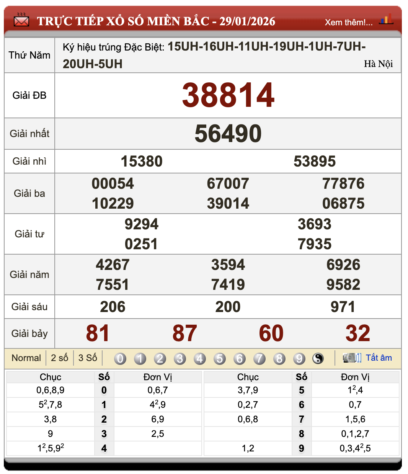The width and height of the screenshot is (408, 474).
Task: Click the special prize number 38814
Action: [228, 95]
